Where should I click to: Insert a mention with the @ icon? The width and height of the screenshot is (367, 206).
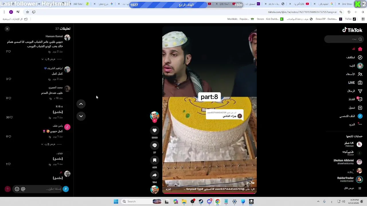23,189
